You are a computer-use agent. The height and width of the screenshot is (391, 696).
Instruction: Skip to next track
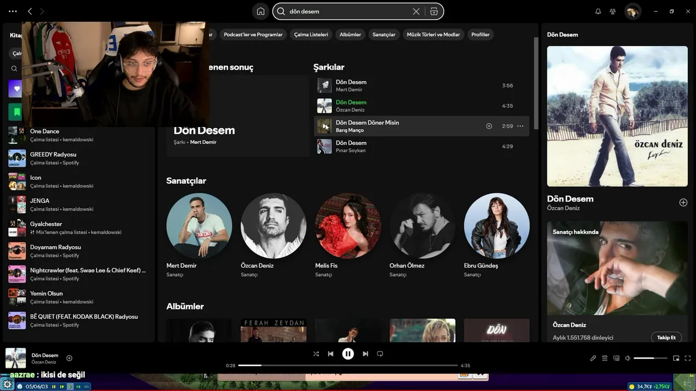365,354
